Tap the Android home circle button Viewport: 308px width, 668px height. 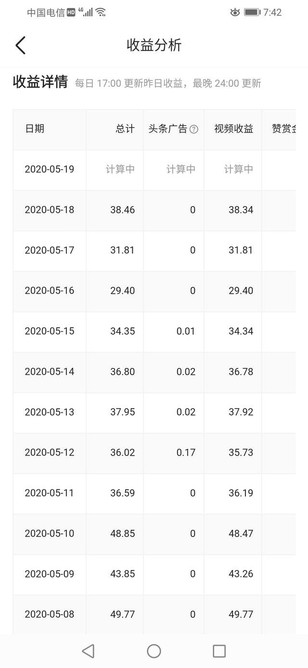154,651
